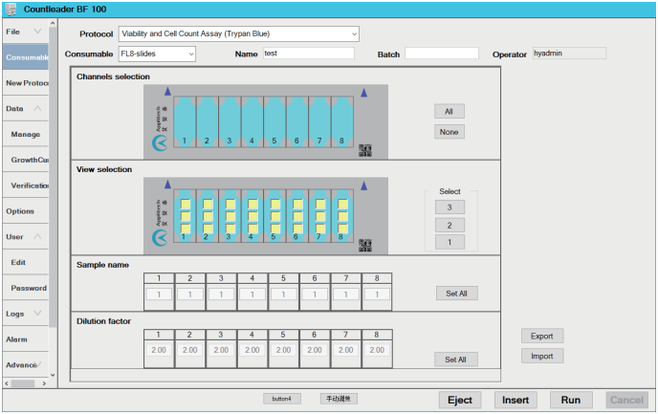Click the sidebar scroll down arrow
Viewport: 658px width, 414px height.
[53, 375]
